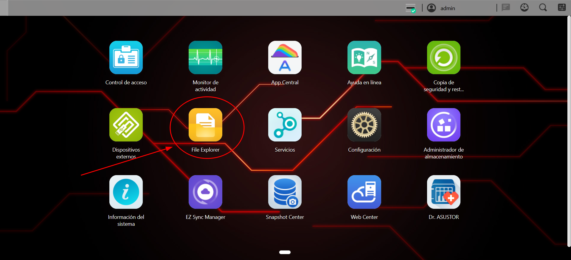The width and height of the screenshot is (571, 260).
Task: Open Snapshot Center
Action: 285,192
